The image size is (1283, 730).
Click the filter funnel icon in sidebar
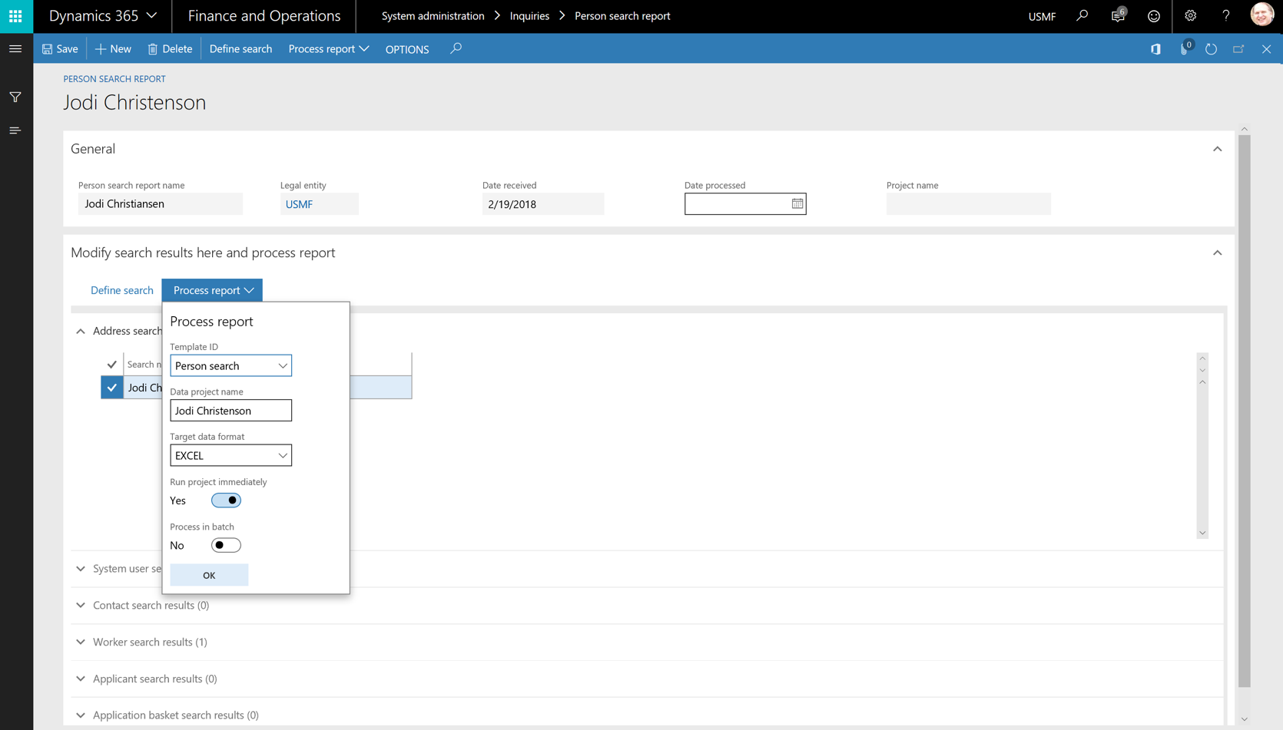(x=15, y=97)
